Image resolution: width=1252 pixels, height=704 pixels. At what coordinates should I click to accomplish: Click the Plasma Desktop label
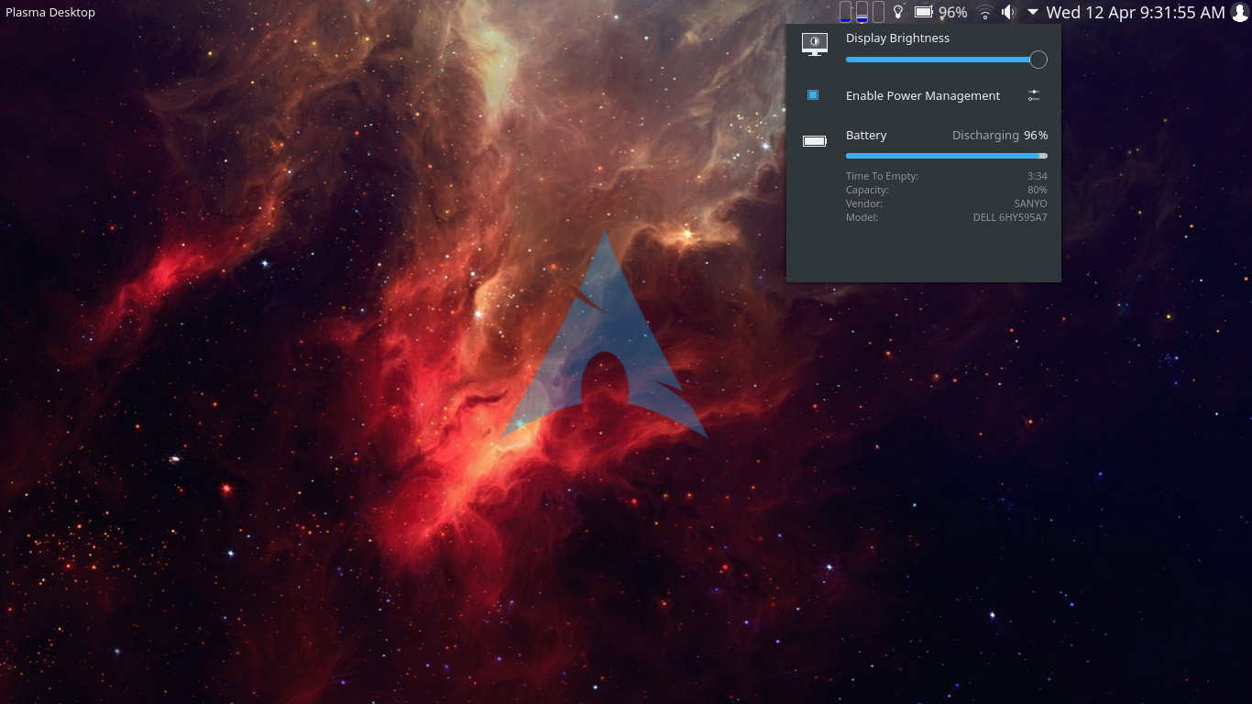click(x=50, y=12)
